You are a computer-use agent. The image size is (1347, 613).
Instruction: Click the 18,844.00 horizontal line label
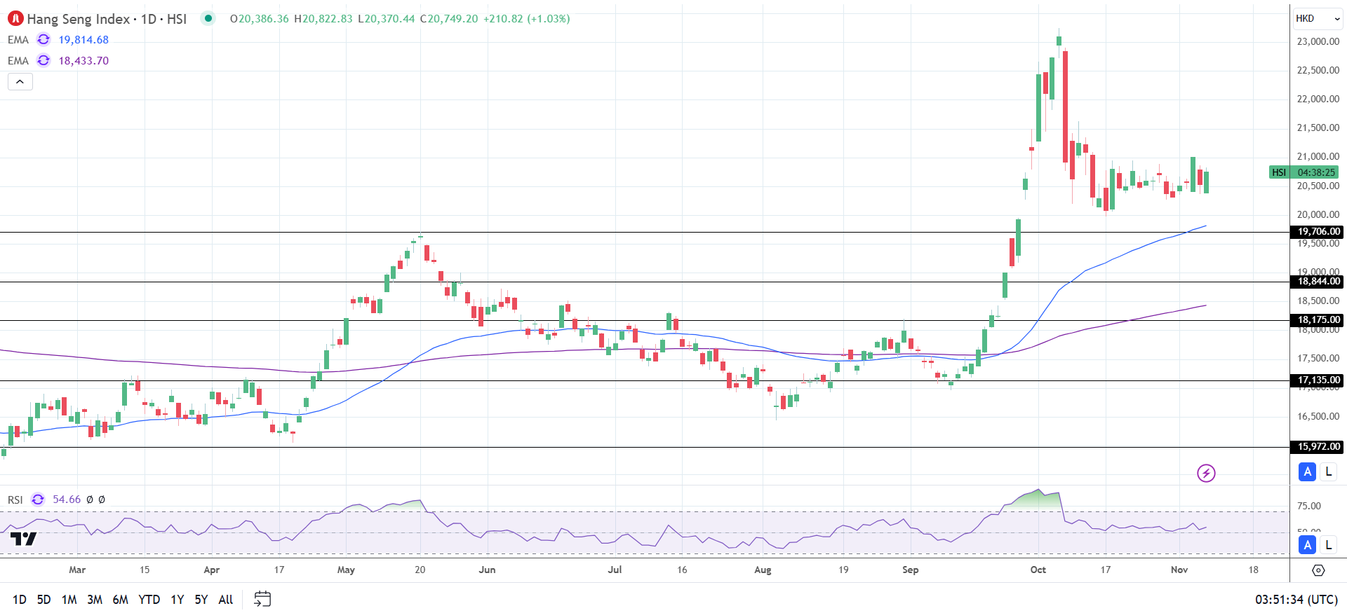[x=1318, y=282]
